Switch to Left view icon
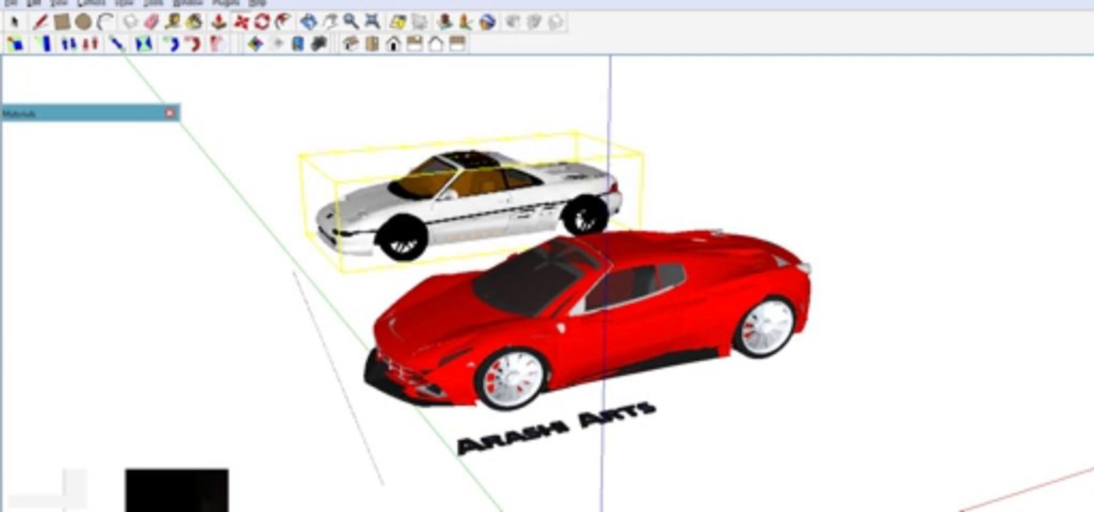This screenshot has width=1094, height=512. 457,44
